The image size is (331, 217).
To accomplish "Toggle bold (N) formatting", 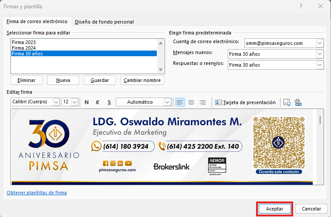I will 87,102.
